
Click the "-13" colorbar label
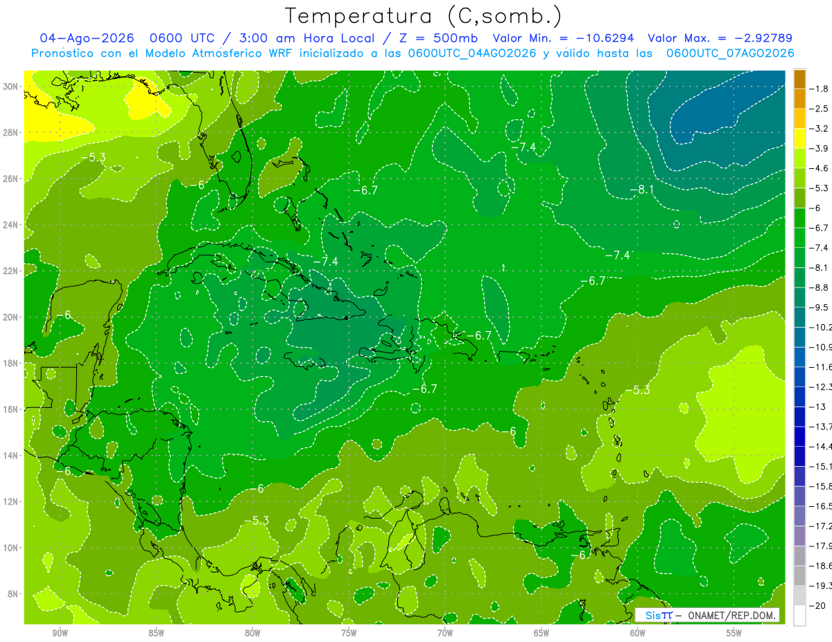(x=817, y=407)
